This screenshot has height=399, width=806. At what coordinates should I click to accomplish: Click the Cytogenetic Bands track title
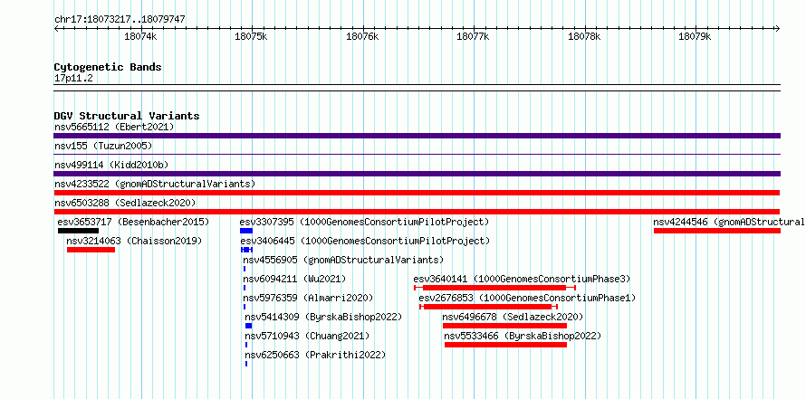click(108, 67)
